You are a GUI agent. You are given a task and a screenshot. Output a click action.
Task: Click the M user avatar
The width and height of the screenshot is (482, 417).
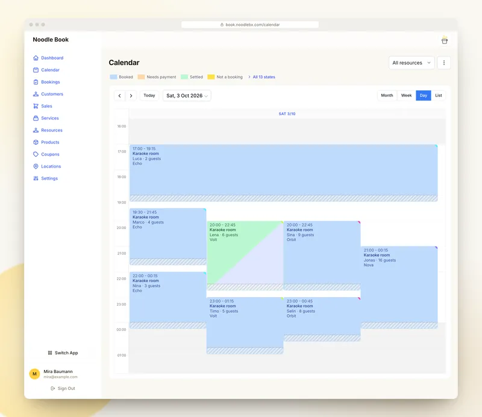click(34, 374)
